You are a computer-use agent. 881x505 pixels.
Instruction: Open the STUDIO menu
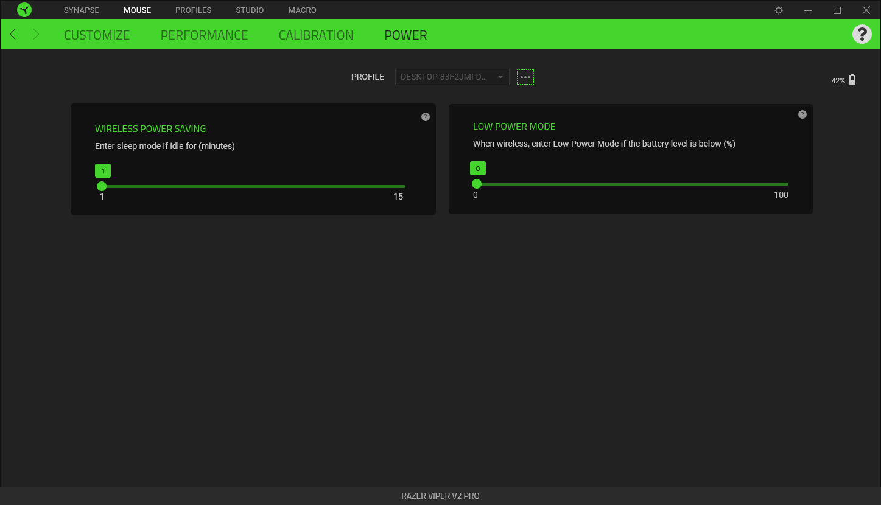pyautogui.click(x=250, y=10)
